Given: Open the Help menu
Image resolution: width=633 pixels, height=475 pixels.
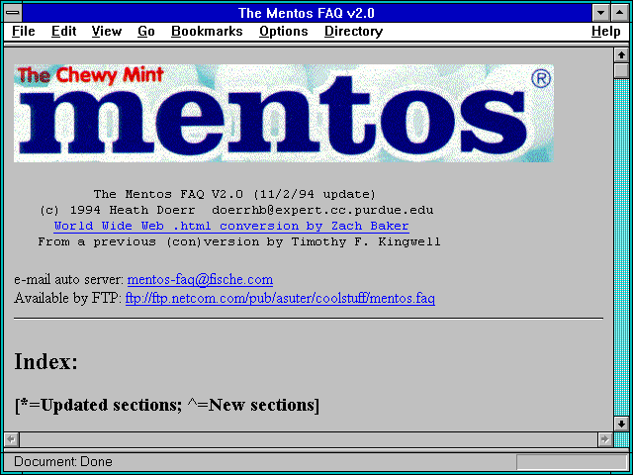Looking at the screenshot, I should tap(606, 32).
